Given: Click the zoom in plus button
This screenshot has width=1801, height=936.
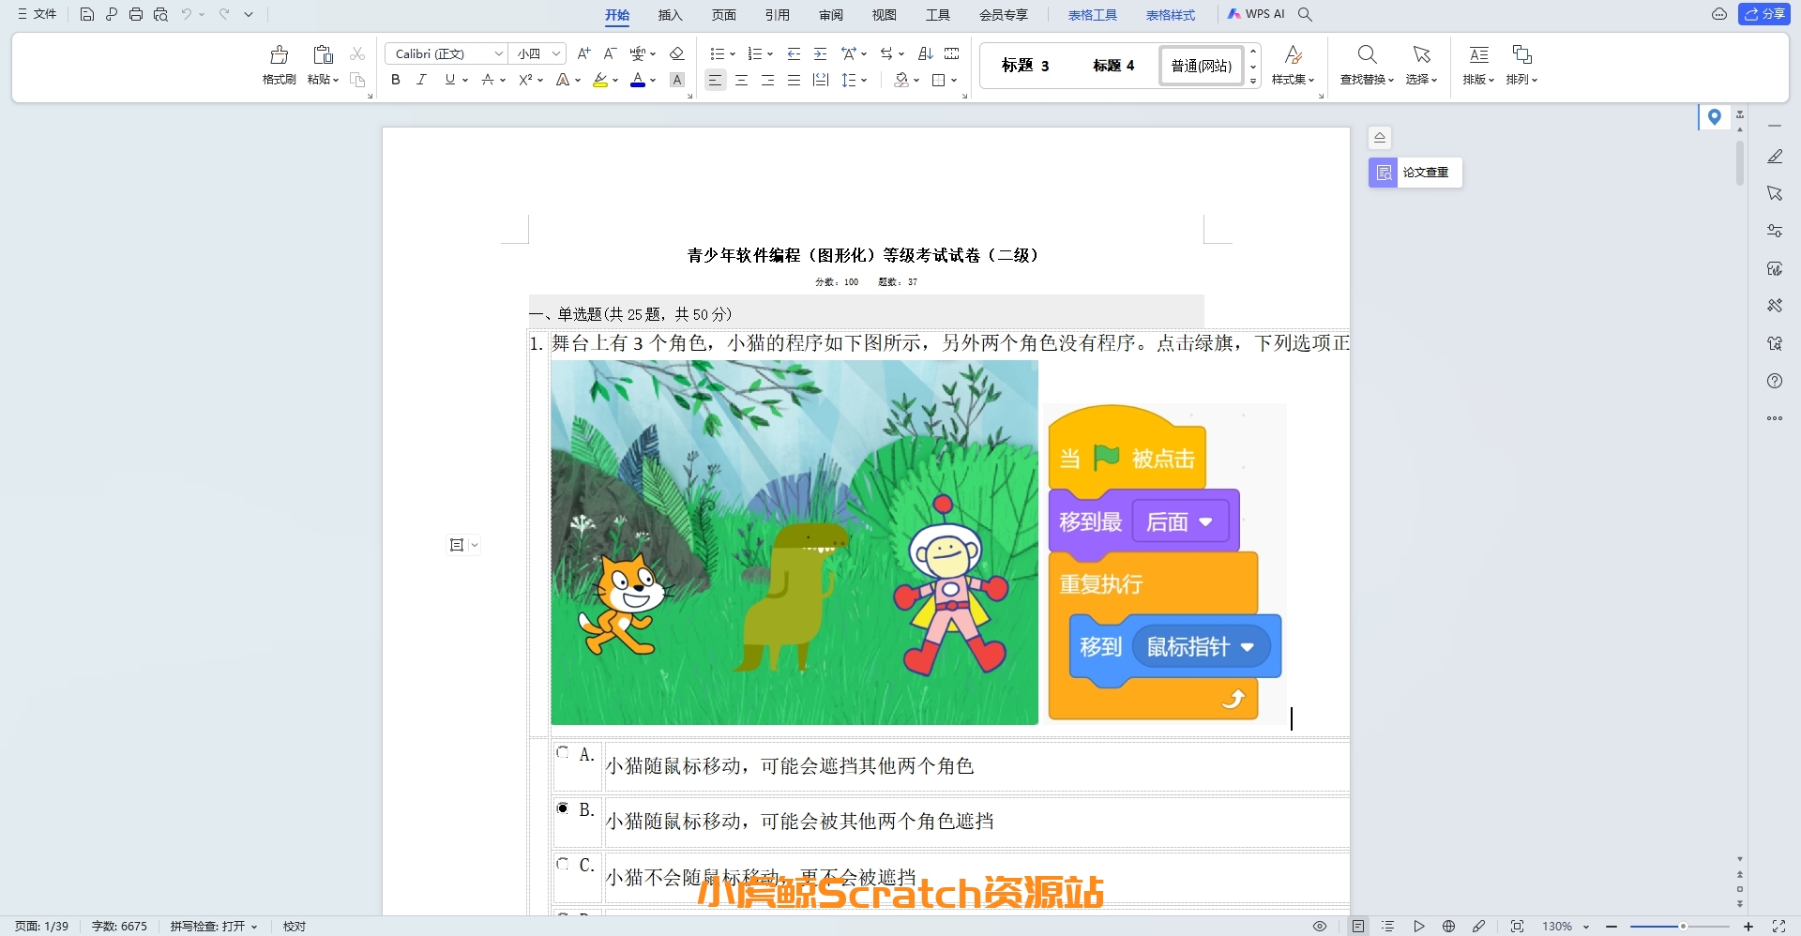Looking at the screenshot, I should 1748,927.
